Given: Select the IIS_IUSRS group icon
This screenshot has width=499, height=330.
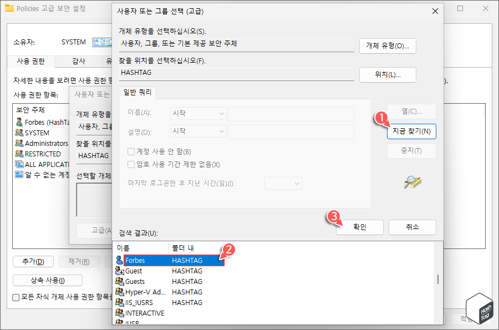Looking at the screenshot, I should [x=120, y=302].
